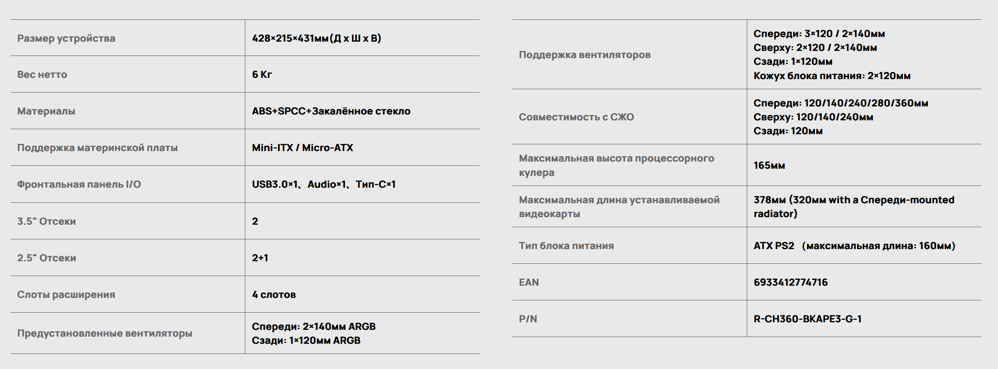Click the "Вес нетто" label
Screen dimensions: 998x369
pyautogui.click(x=42, y=74)
